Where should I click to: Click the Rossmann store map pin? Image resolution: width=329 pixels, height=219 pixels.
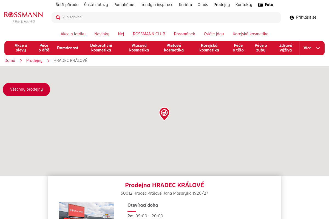click(164, 114)
